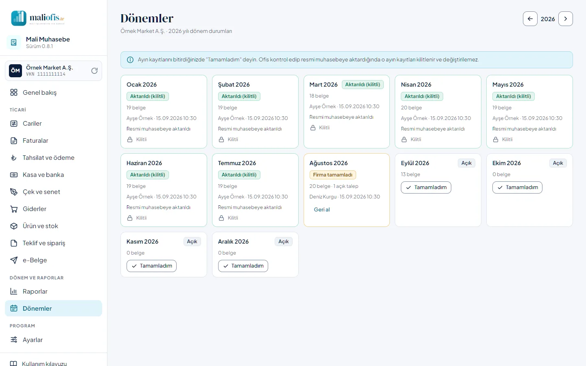Go to Faturalar in the sidebar
Viewport: 586px width, 366px height.
pos(53,141)
